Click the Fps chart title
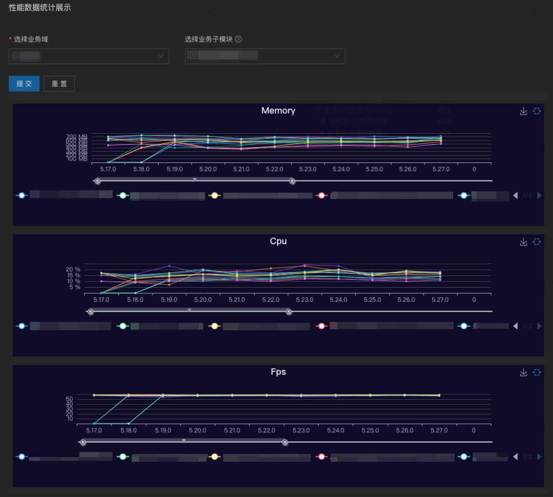The height and width of the screenshot is (497, 553). pyautogui.click(x=278, y=372)
